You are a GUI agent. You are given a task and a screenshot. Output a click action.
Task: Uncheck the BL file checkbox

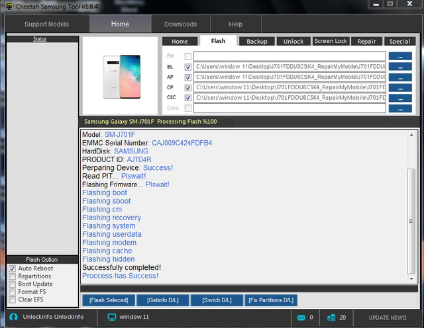(188, 67)
